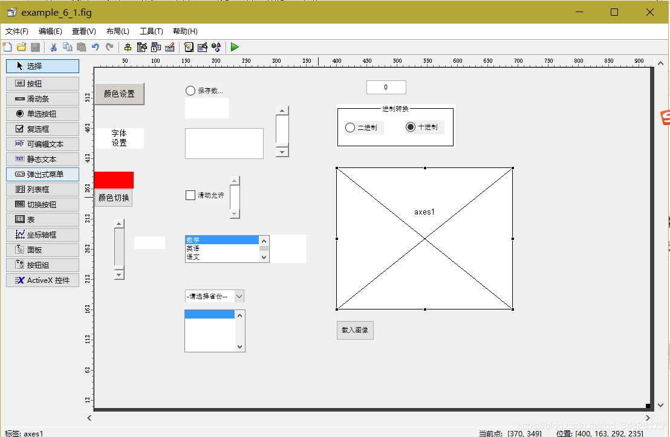Click the large empty edit box below 保存数
The image size is (670, 437).
tap(224, 143)
